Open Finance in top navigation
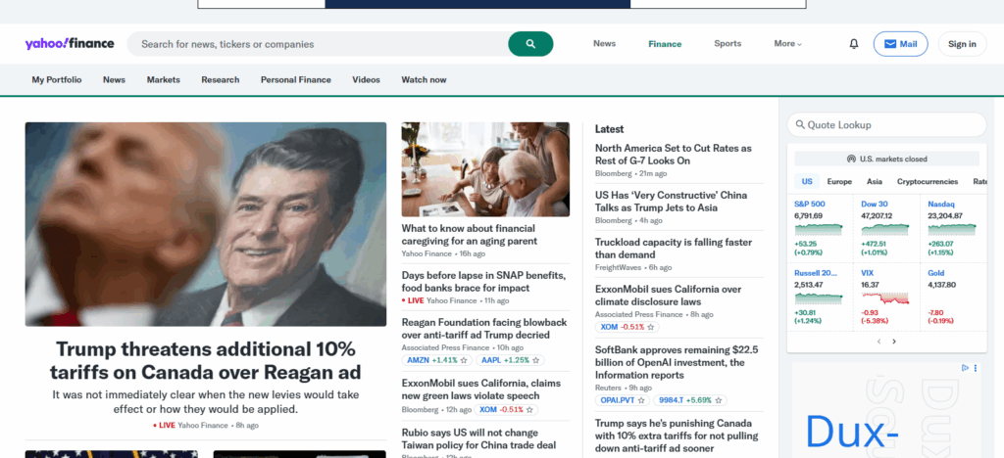 pos(665,44)
